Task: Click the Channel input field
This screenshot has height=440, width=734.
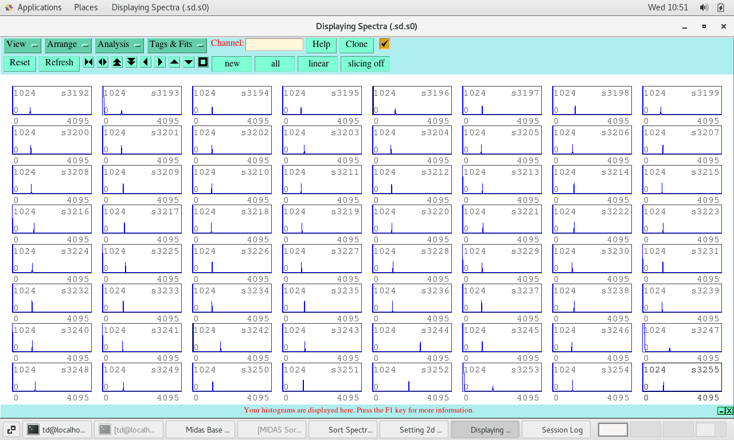Action: (274, 45)
